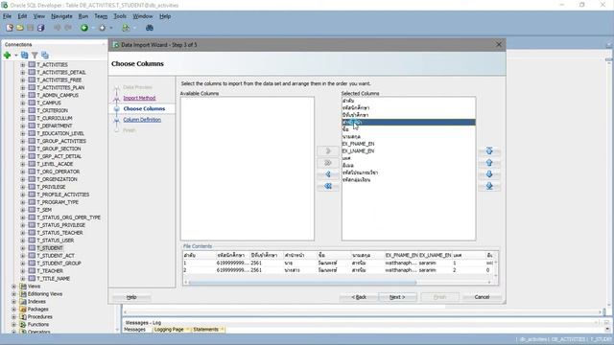
Task: Move selected column left with single arrow
Action: (328, 174)
